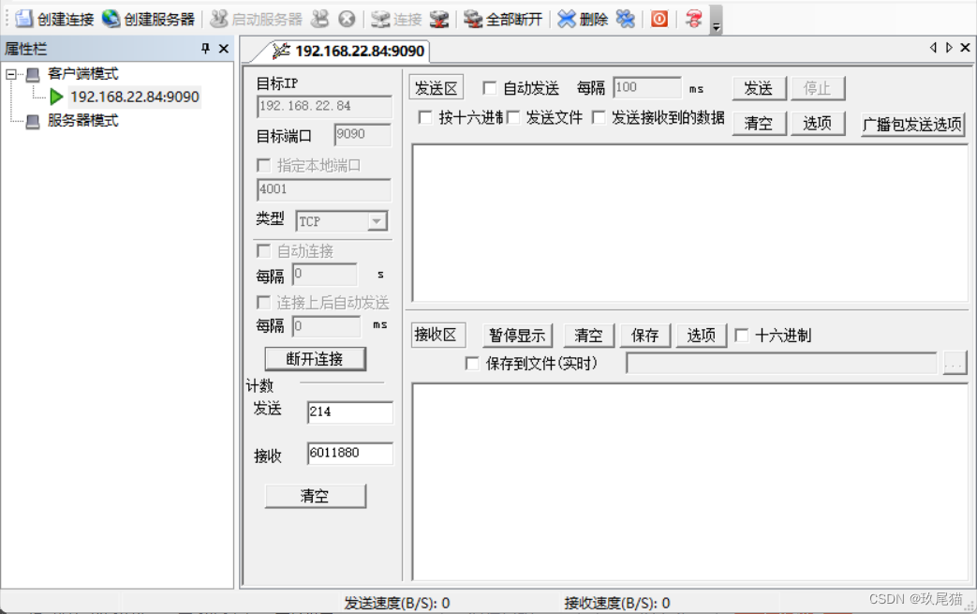
Task: Click the 发送区 label box
Action: coord(437,88)
